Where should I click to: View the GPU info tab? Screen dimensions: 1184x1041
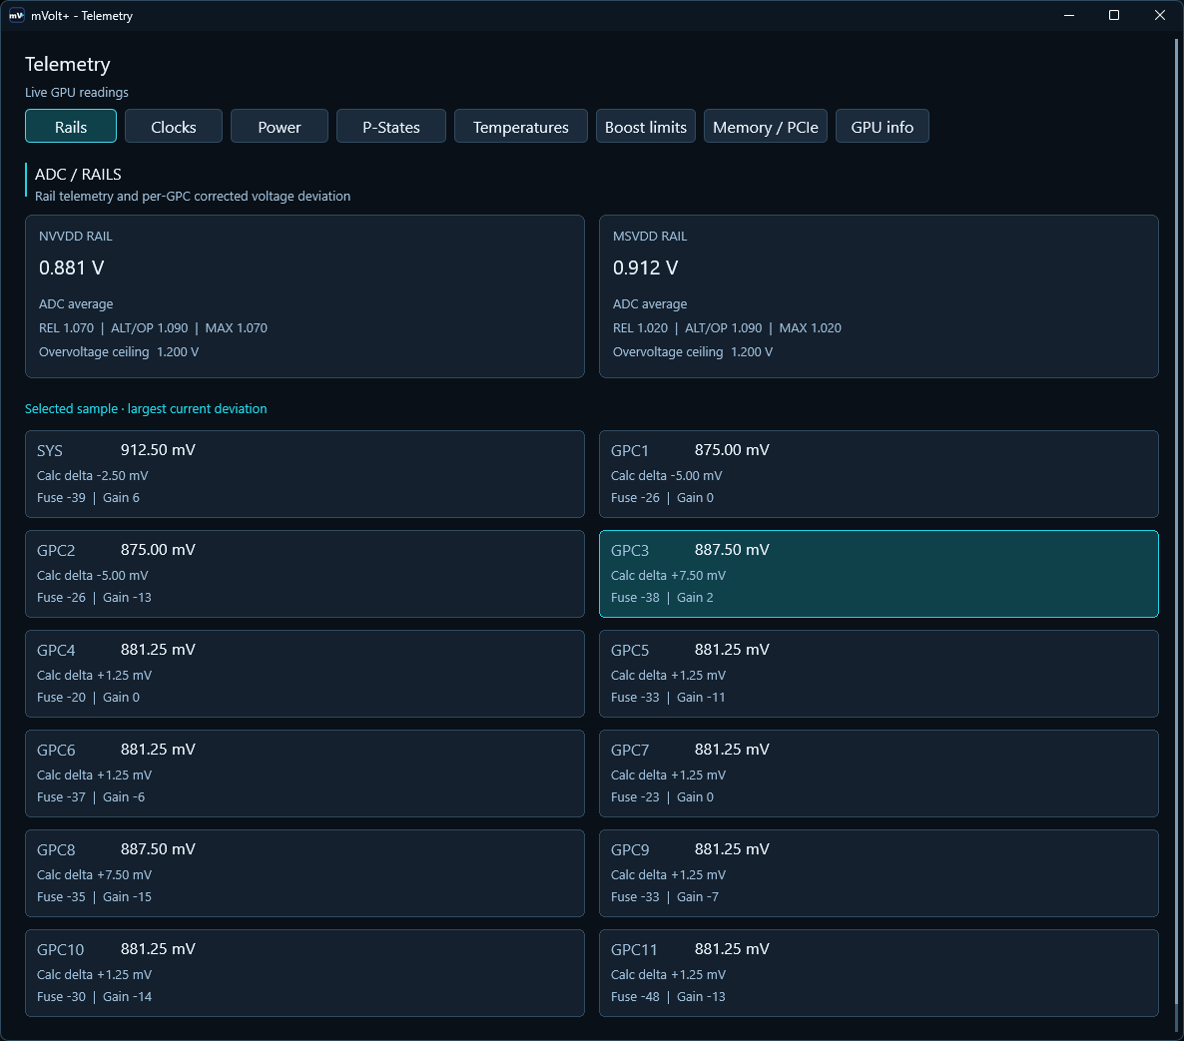(882, 126)
